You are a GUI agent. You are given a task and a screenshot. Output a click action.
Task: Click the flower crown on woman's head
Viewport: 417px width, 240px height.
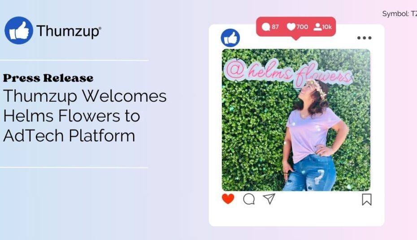click(x=317, y=88)
